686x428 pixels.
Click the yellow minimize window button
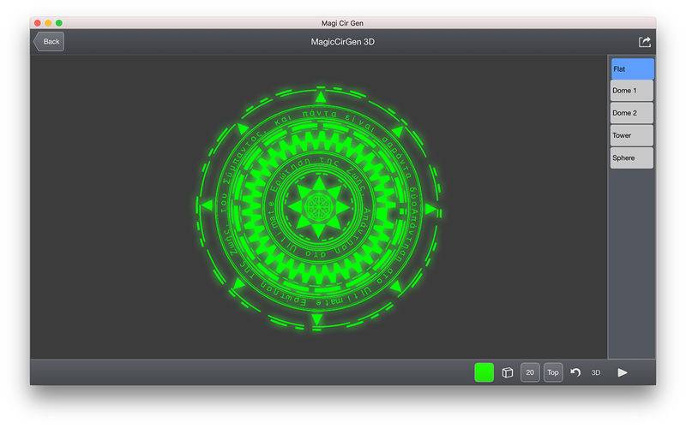click(x=49, y=22)
